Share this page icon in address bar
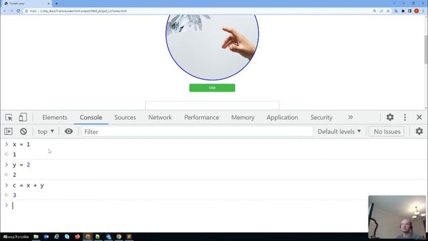This screenshot has height=241, width=428. (x=381, y=11)
